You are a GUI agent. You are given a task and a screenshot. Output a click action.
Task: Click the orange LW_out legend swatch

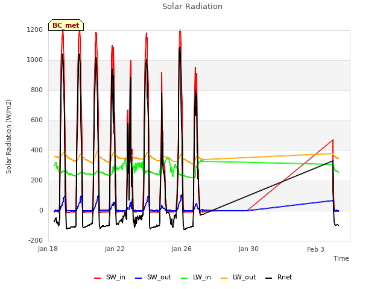(224, 278)
